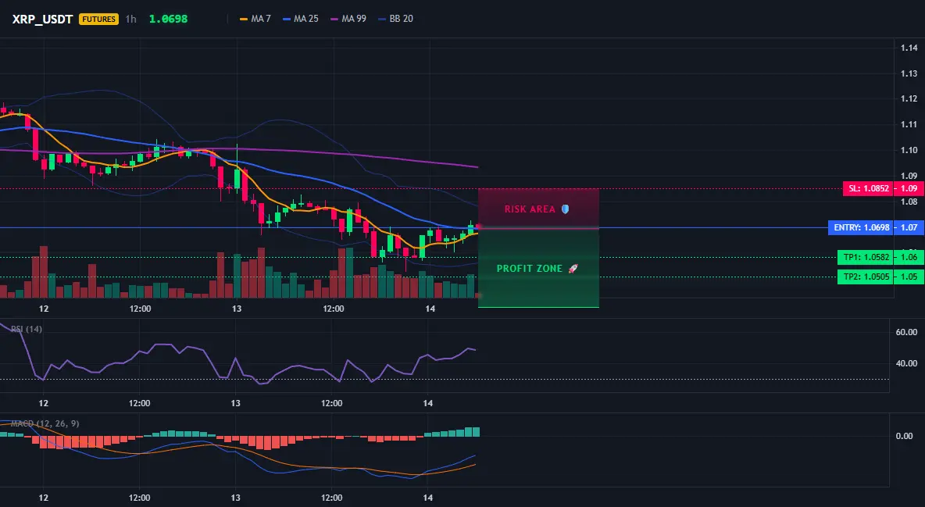Click the 0.00 MACD axis value
This screenshot has width=925, height=507.
[905, 436]
